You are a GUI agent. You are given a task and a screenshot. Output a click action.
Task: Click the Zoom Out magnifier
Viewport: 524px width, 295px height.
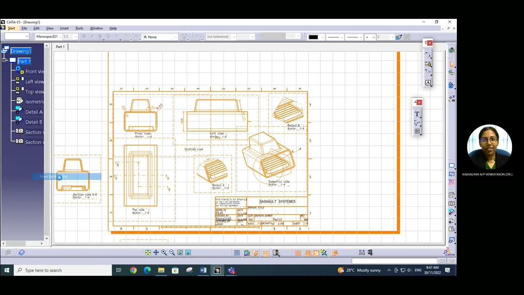172,253
